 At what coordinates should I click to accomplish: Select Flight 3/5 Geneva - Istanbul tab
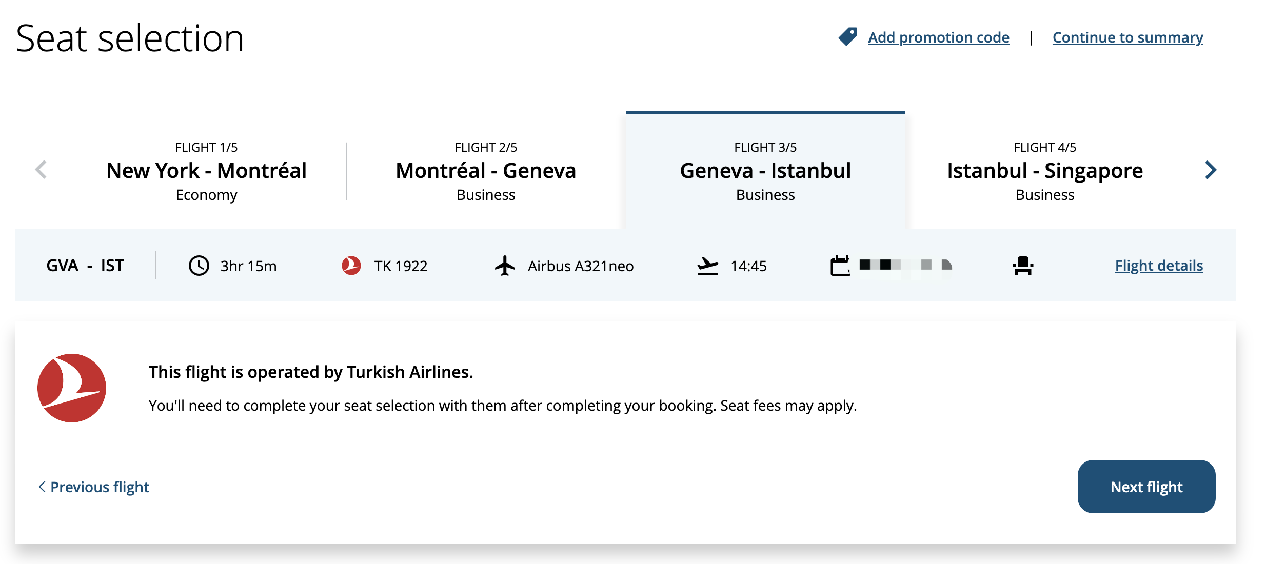765,170
